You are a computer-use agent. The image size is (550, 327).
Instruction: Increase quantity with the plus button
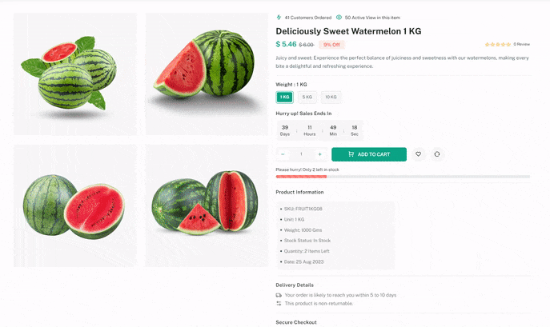pos(319,154)
